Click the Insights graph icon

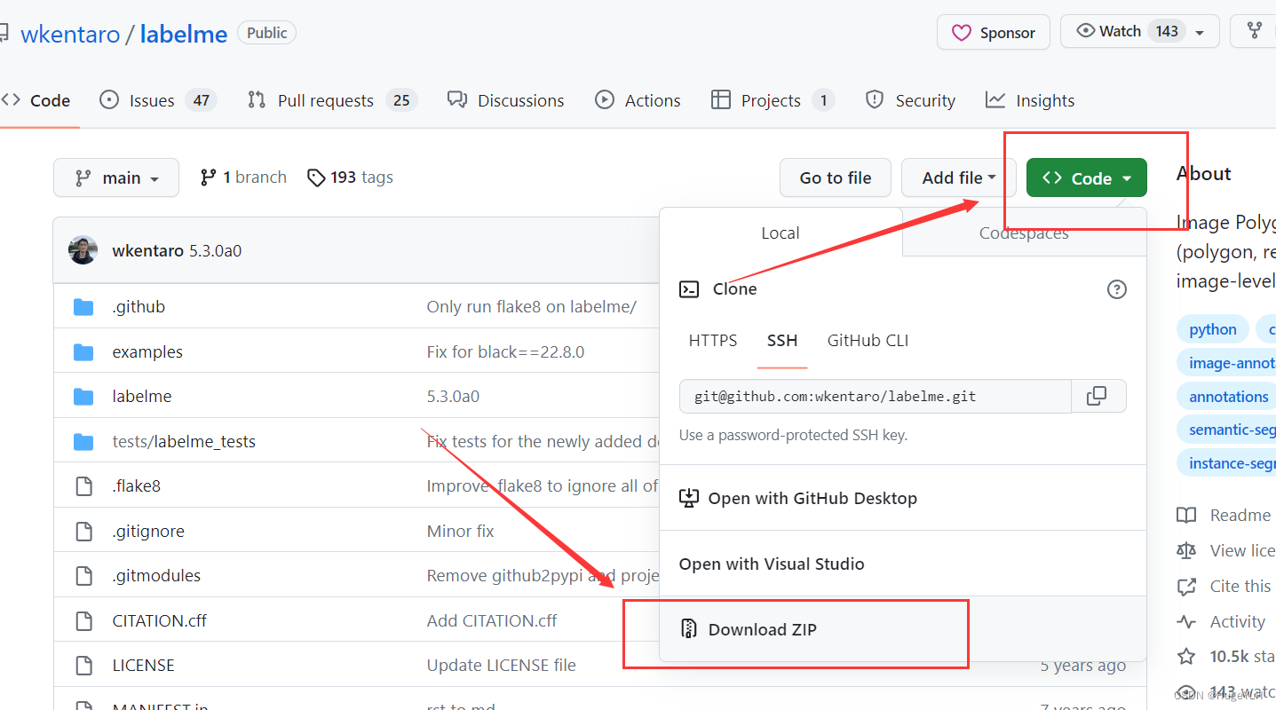click(995, 99)
